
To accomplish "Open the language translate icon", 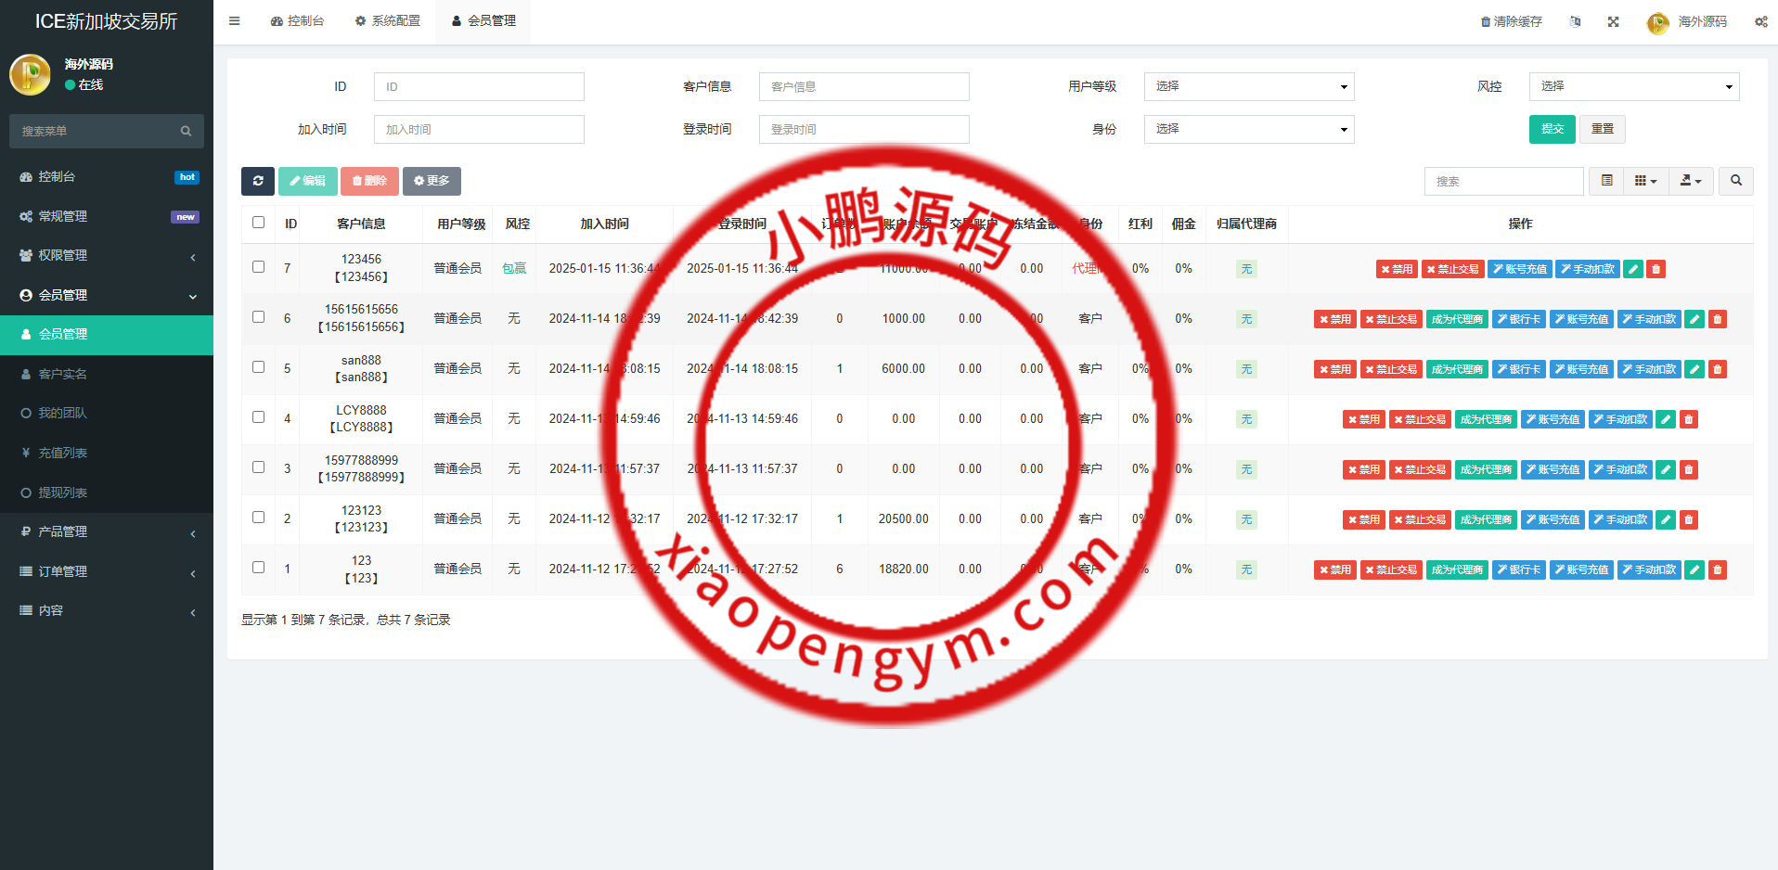I will tap(1575, 21).
